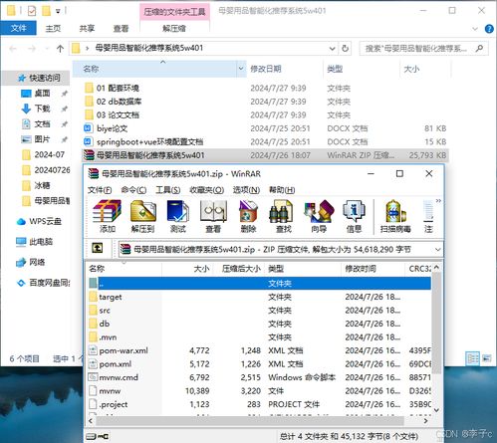Open WinRAR 收藏夹(O) menu
The width and height of the screenshot is (497, 443).
point(206,190)
